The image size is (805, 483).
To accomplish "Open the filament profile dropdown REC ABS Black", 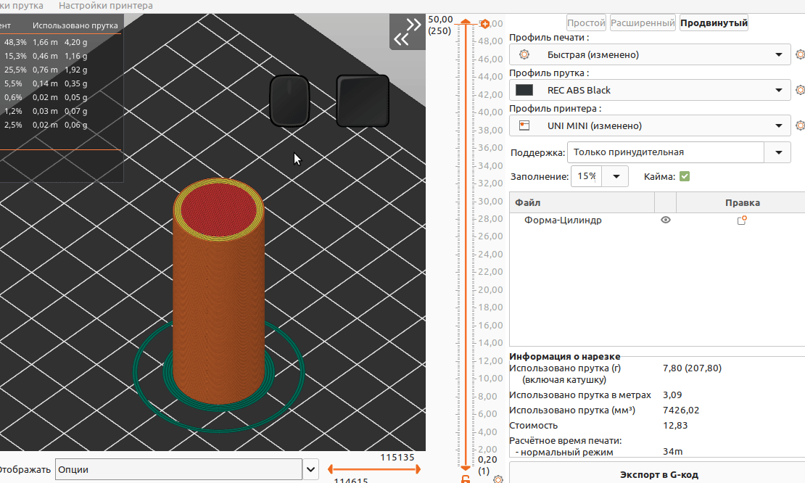I will pyautogui.click(x=650, y=90).
